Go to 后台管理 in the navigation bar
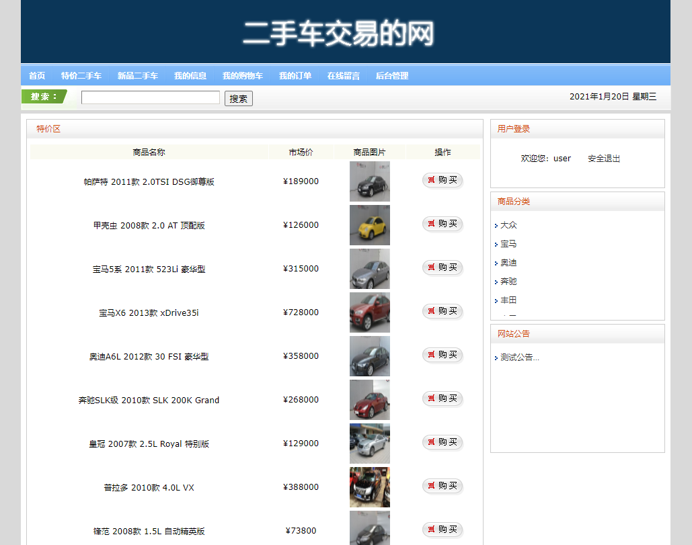This screenshot has width=692, height=545. pos(392,76)
